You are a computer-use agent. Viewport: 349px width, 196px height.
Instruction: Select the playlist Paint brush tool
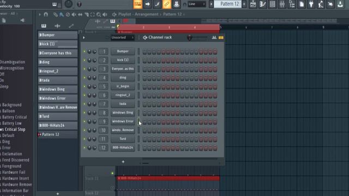coord(62,15)
